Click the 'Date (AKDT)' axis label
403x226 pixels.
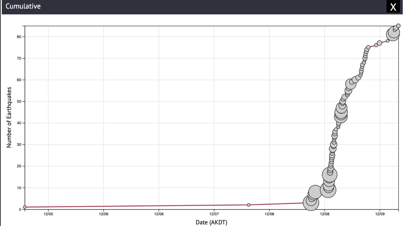tap(211, 222)
